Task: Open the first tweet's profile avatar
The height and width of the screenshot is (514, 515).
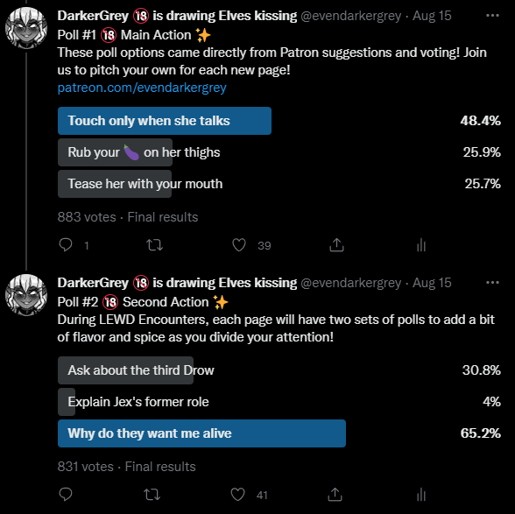Action: (26, 28)
